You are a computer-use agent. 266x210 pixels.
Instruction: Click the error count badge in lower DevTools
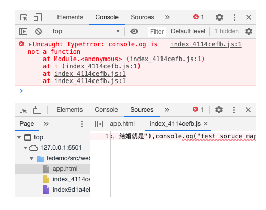coord(198,110)
